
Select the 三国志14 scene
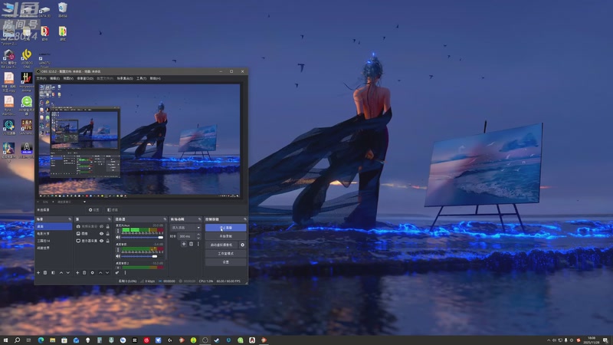click(x=54, y=241)
